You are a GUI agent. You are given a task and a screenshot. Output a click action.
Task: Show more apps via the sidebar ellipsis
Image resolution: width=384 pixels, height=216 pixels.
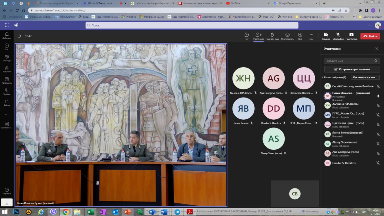point(7,114)
